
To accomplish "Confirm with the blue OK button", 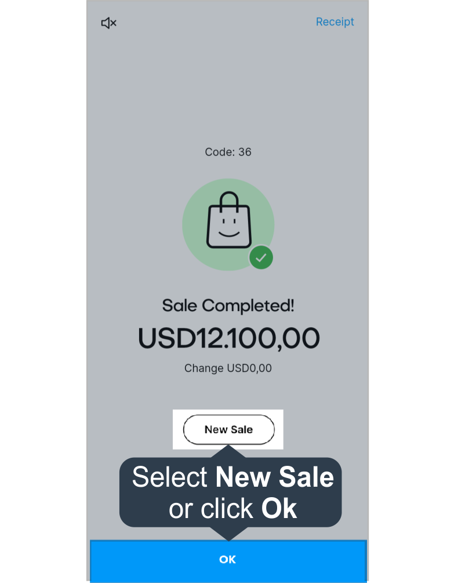I will 228,560.
